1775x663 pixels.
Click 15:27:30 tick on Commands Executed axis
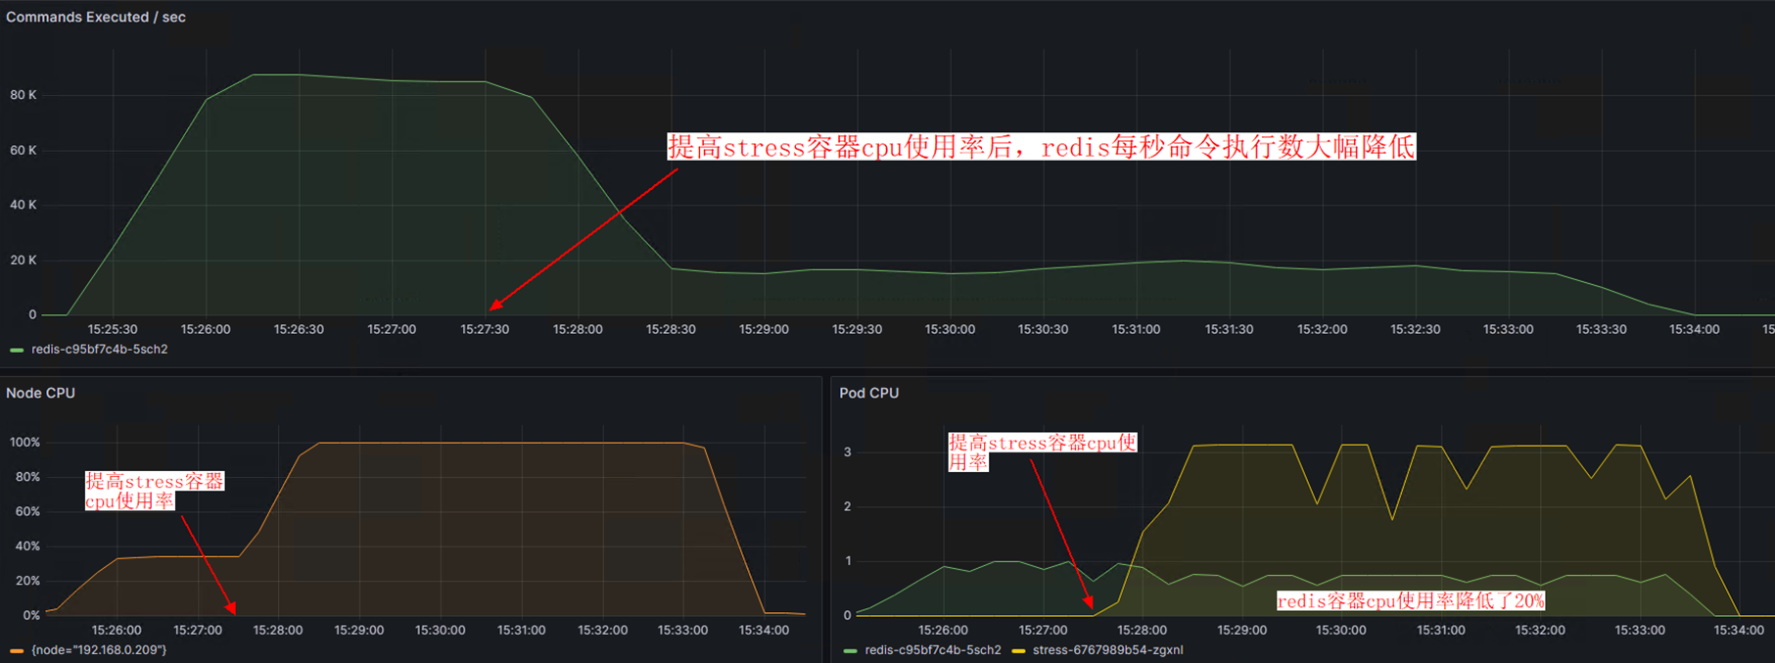point(485,329)
